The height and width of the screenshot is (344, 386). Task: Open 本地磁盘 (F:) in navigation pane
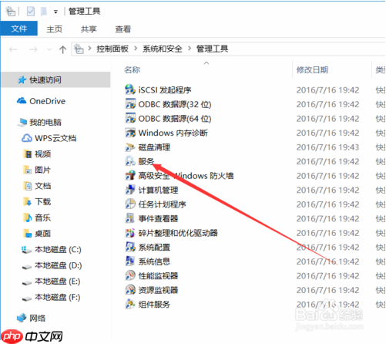coord(58,298)
